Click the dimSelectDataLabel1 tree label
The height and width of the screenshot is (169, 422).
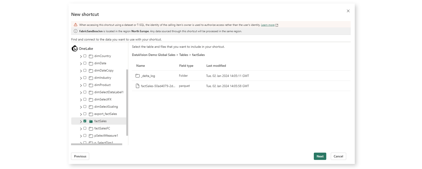[109, 92]
